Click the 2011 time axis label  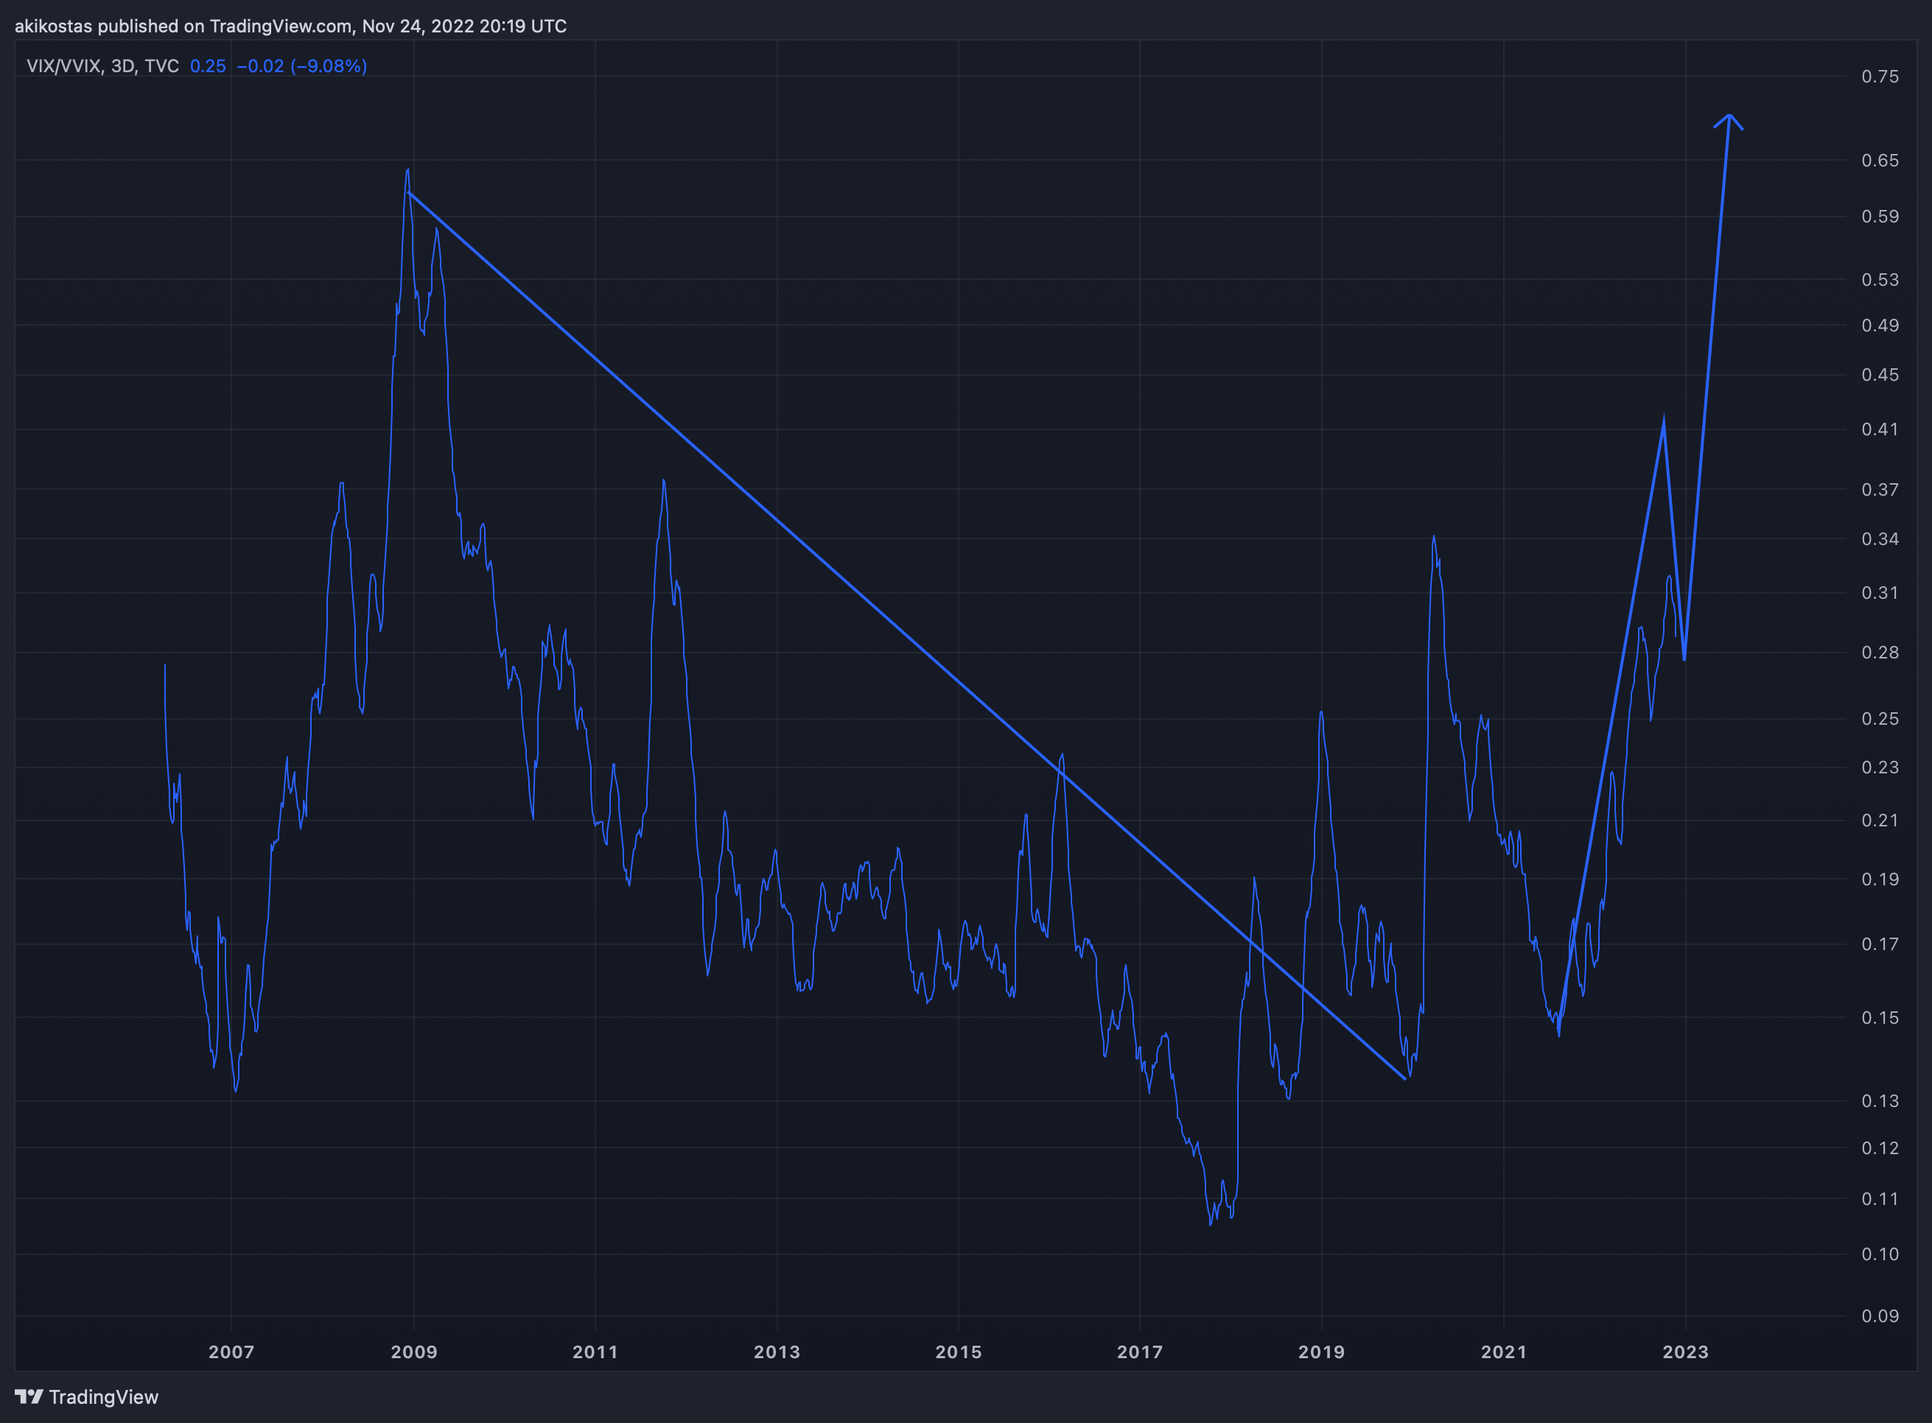pyautogui.click(x=595, y=1352)
